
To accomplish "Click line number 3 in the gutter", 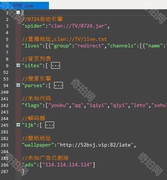I will tap(7, 26).
